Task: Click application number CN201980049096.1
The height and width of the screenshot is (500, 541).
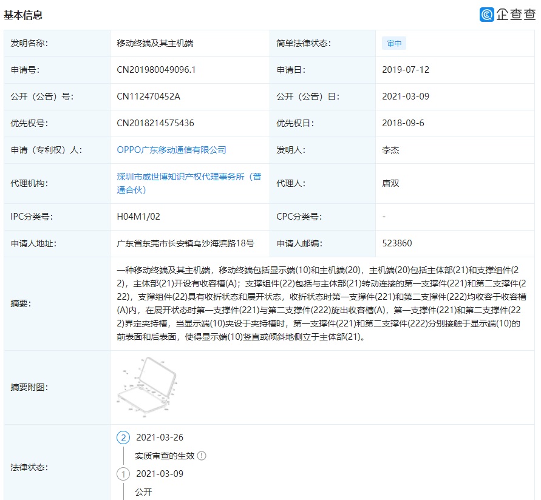Action: click(x=156, y=70)
